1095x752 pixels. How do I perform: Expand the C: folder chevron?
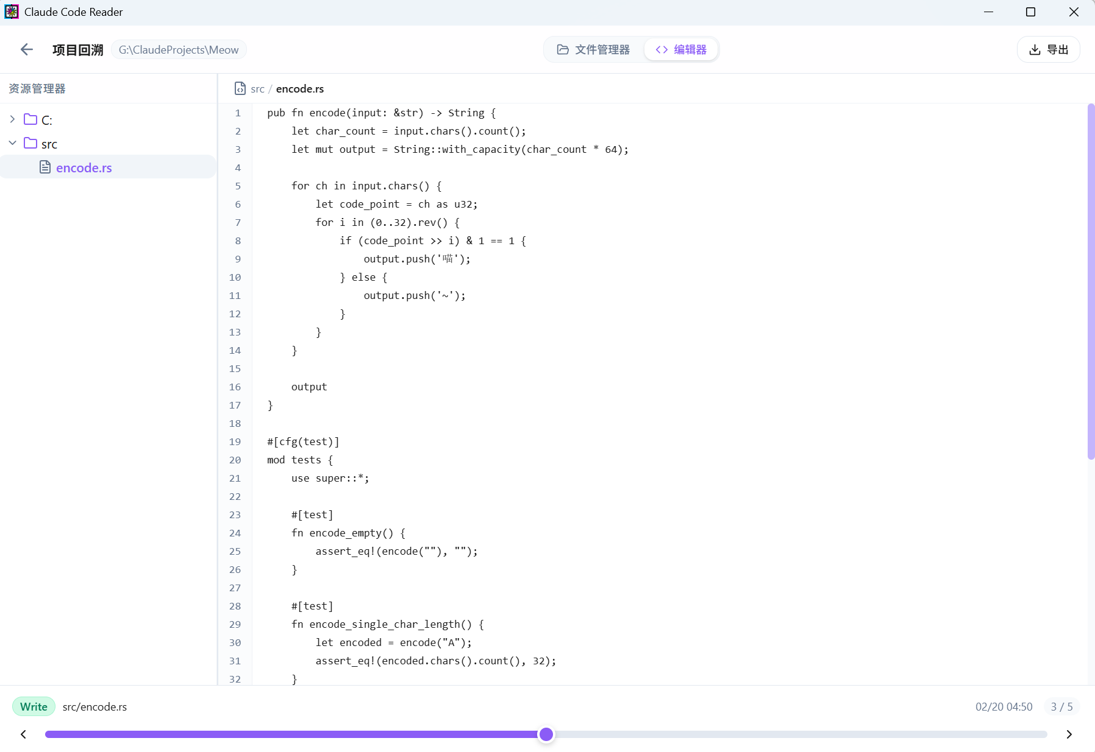12,119
